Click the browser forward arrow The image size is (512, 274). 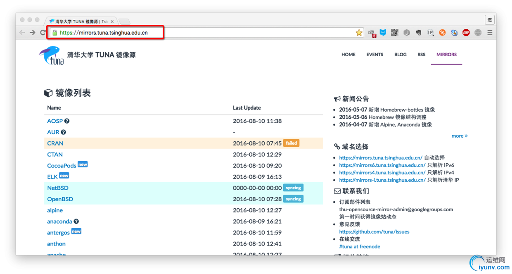coord(32,33)
